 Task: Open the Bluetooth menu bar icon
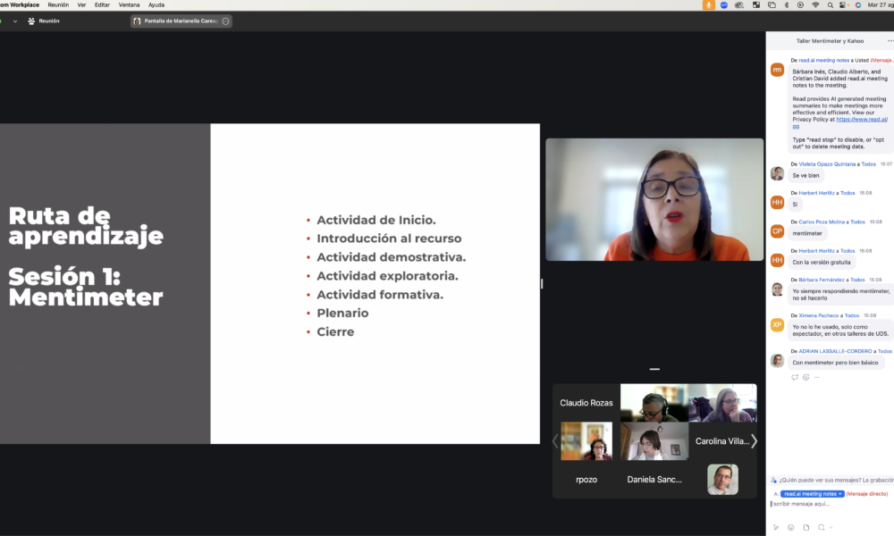click(786, 4)
